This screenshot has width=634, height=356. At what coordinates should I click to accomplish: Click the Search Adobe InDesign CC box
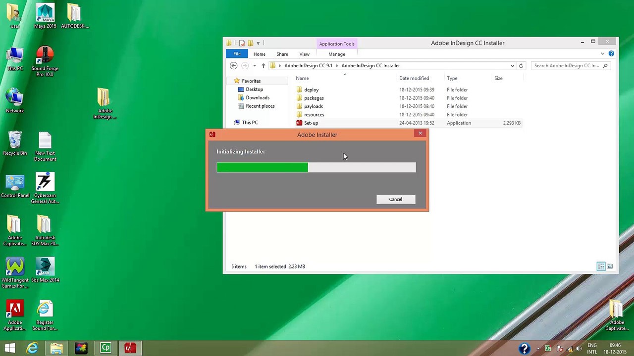pyautogui.click(x=571, y=66)
